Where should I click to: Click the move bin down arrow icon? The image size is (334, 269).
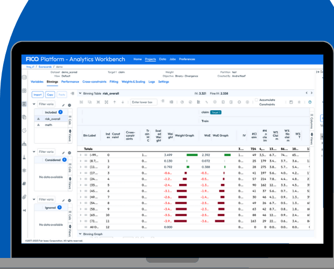[x=123, y=102]
